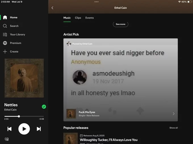Open Your Library in the sidebar
The width and height of the screenshot is (193, 144).
(x=14, y=34)
